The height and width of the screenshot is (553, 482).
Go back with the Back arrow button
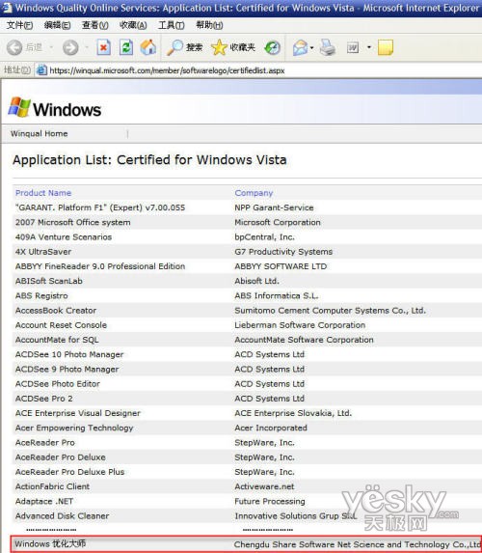click(x=14, y=47)
